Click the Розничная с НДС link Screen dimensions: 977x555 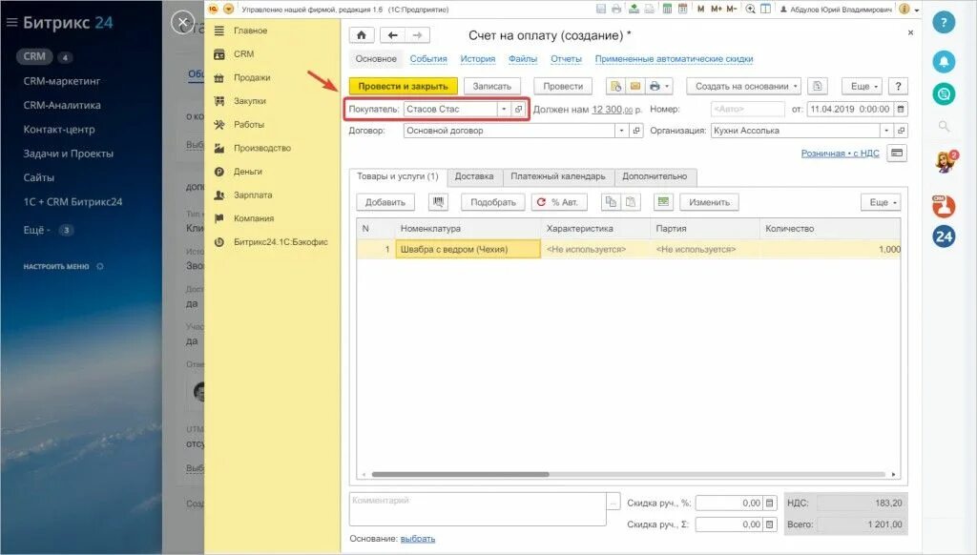coord(840,154)
